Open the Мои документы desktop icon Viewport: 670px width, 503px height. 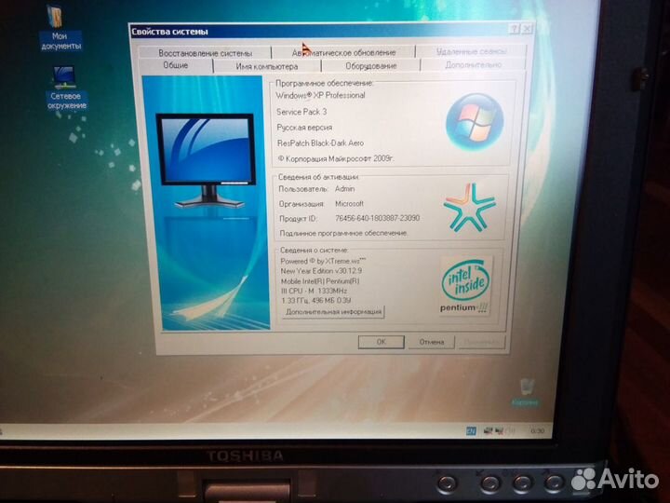pyautogui.click(x=60, y=28)
